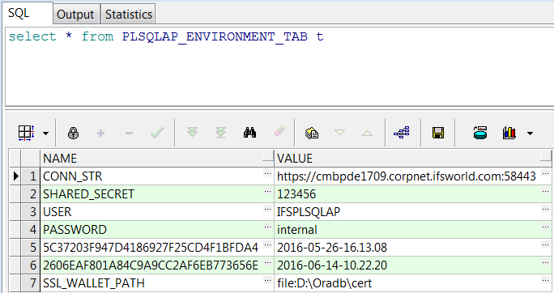This screenshot has width=554, height=293.
Task: Click row number 3 header
Action: pyautogui.click(x=31, y=211)
